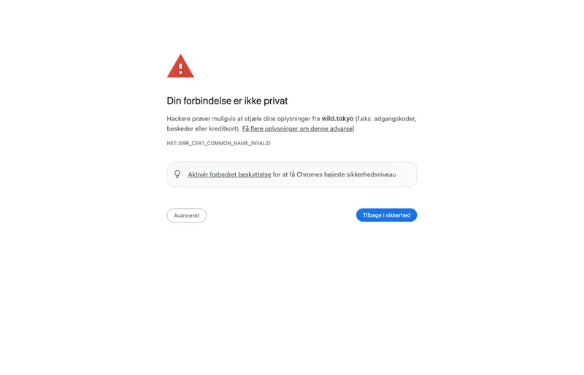Click the word privat in the heading
This screenshot has height=375, width=584.
pyautogui.click(x=276, y=101)
